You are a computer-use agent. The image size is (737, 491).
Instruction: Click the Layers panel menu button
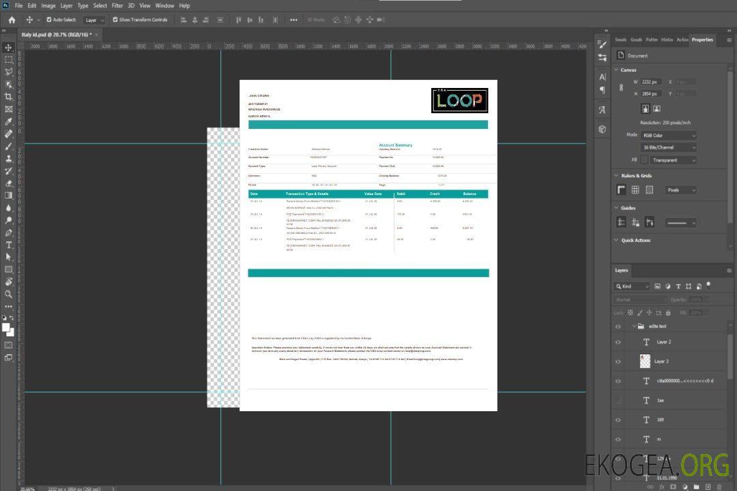click(729, 271)
